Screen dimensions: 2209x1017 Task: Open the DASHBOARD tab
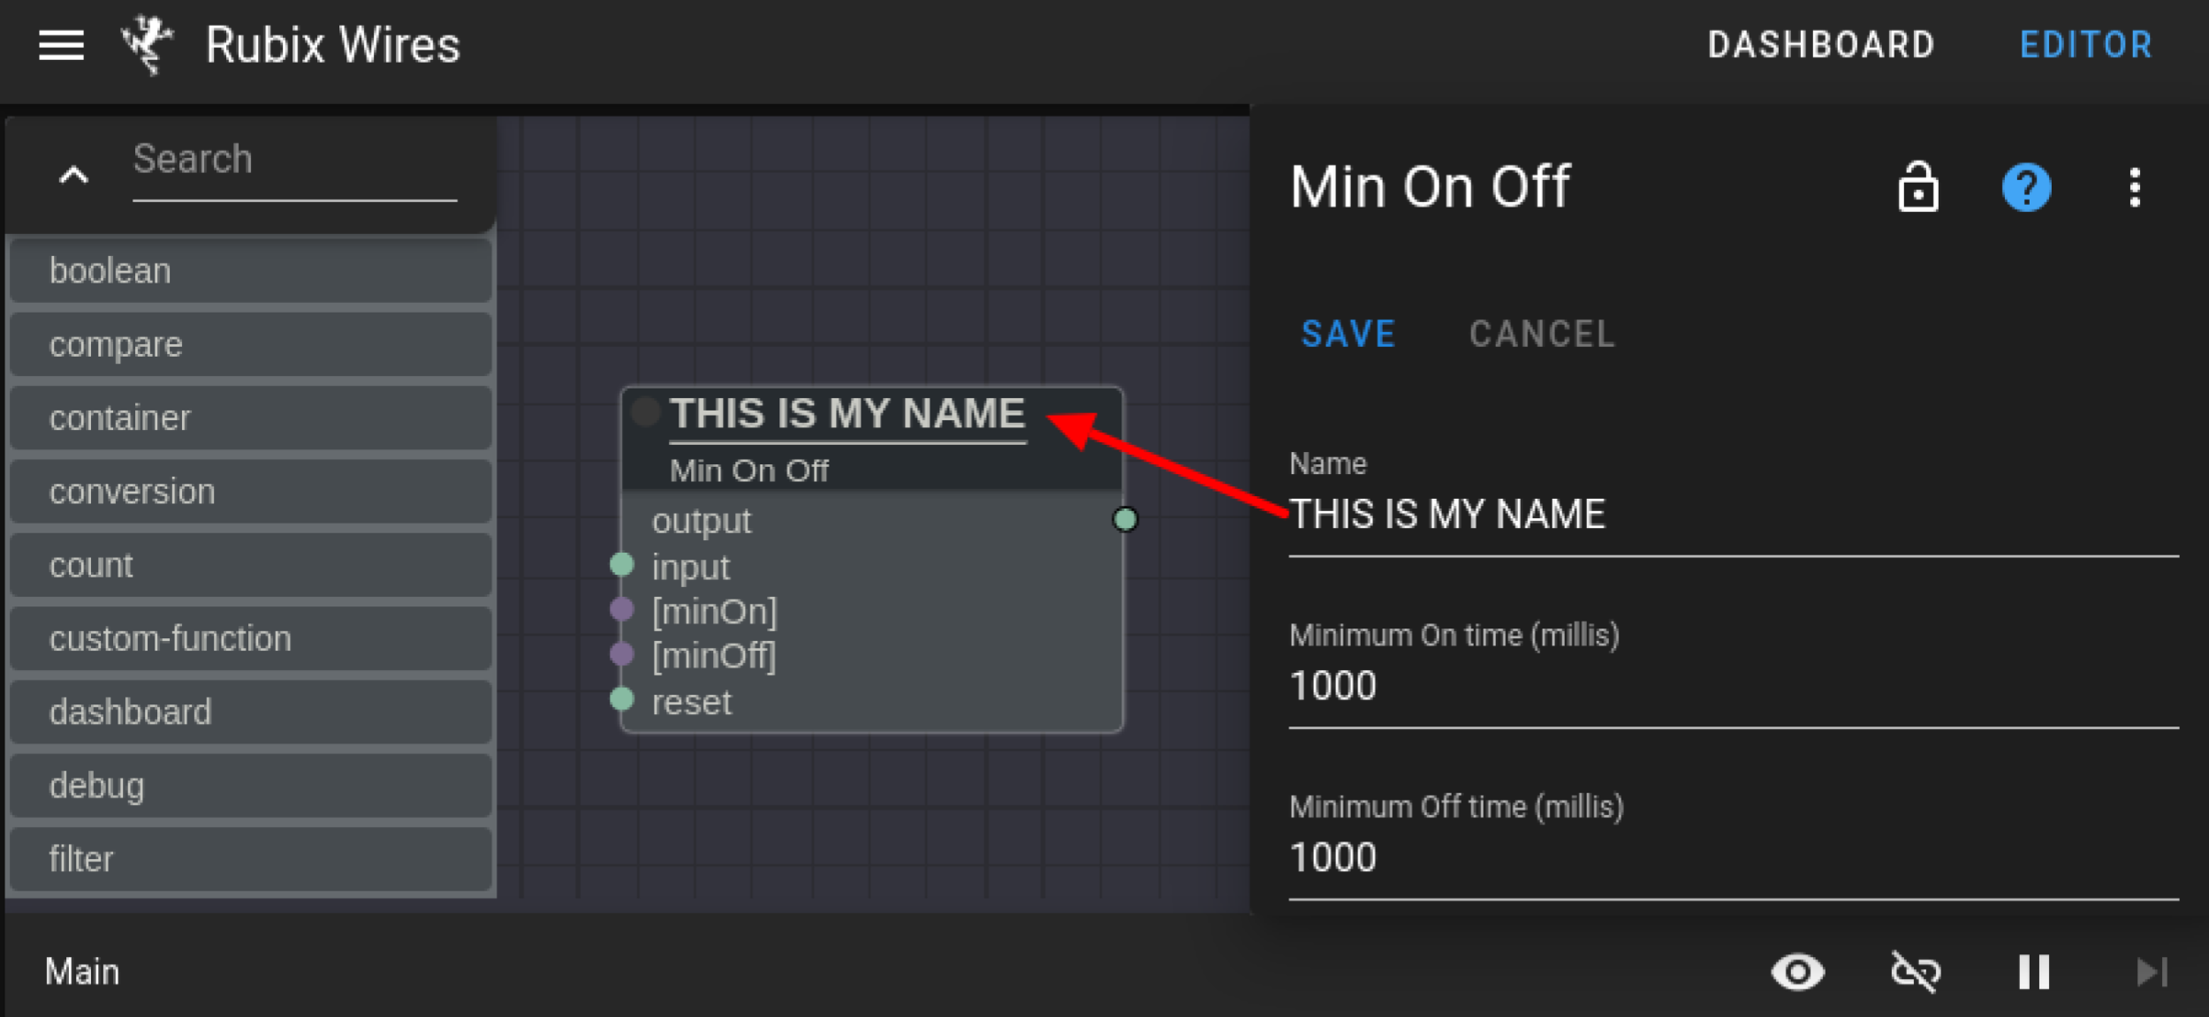1821,45
